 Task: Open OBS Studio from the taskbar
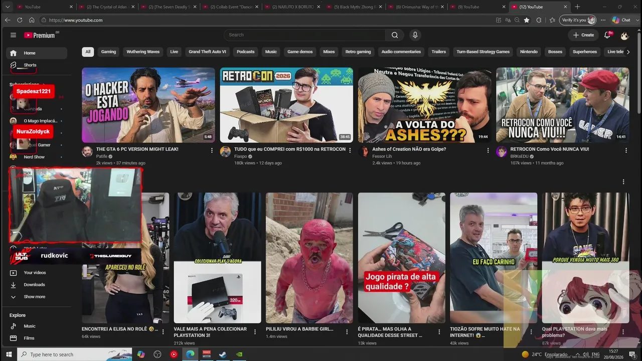(x=157, y=354)
